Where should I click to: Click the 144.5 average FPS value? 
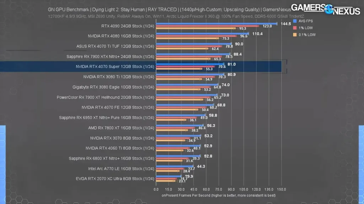coord(286,24)
